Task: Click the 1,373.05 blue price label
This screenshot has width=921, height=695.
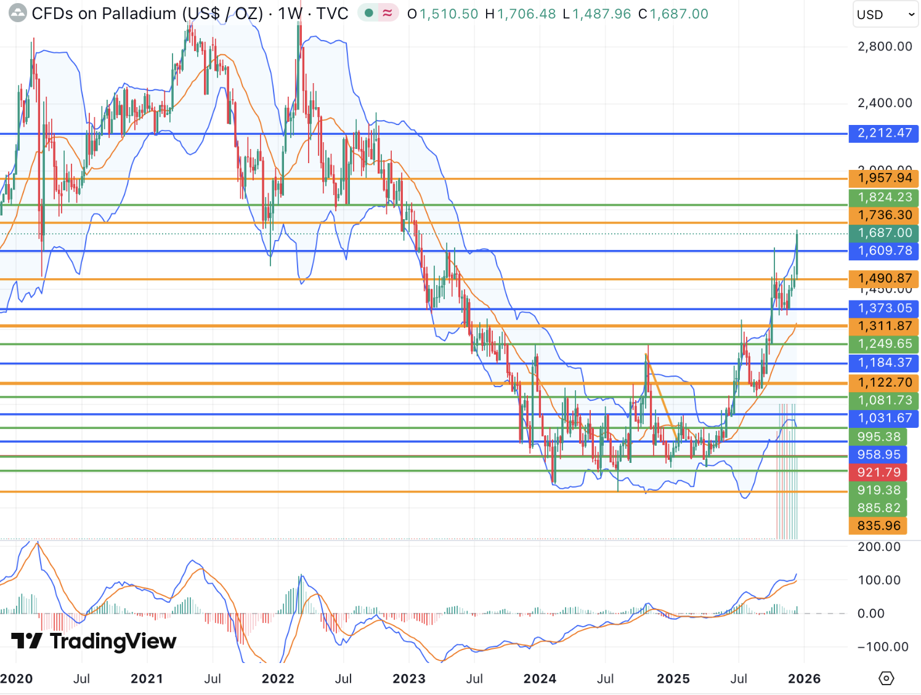Action: [x=884, y=308]
